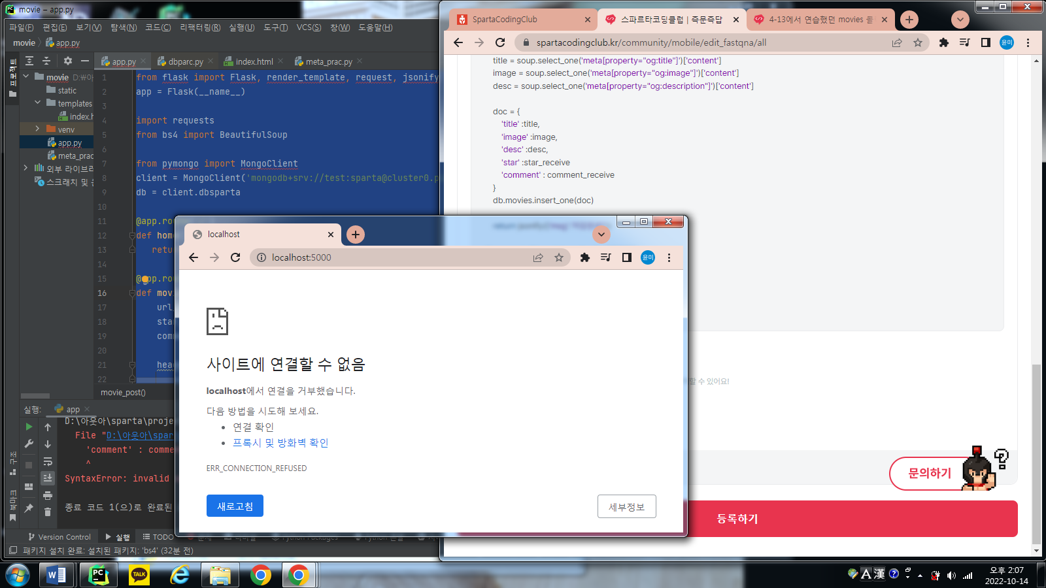This screenshot has height=588, width=1046.
Task: Open the wrench run-configuration icon in Run panel
Action: coord(29,444)
